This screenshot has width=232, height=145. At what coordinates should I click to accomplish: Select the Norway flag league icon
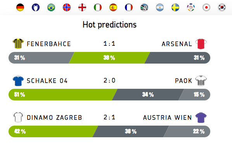(67, 7)
